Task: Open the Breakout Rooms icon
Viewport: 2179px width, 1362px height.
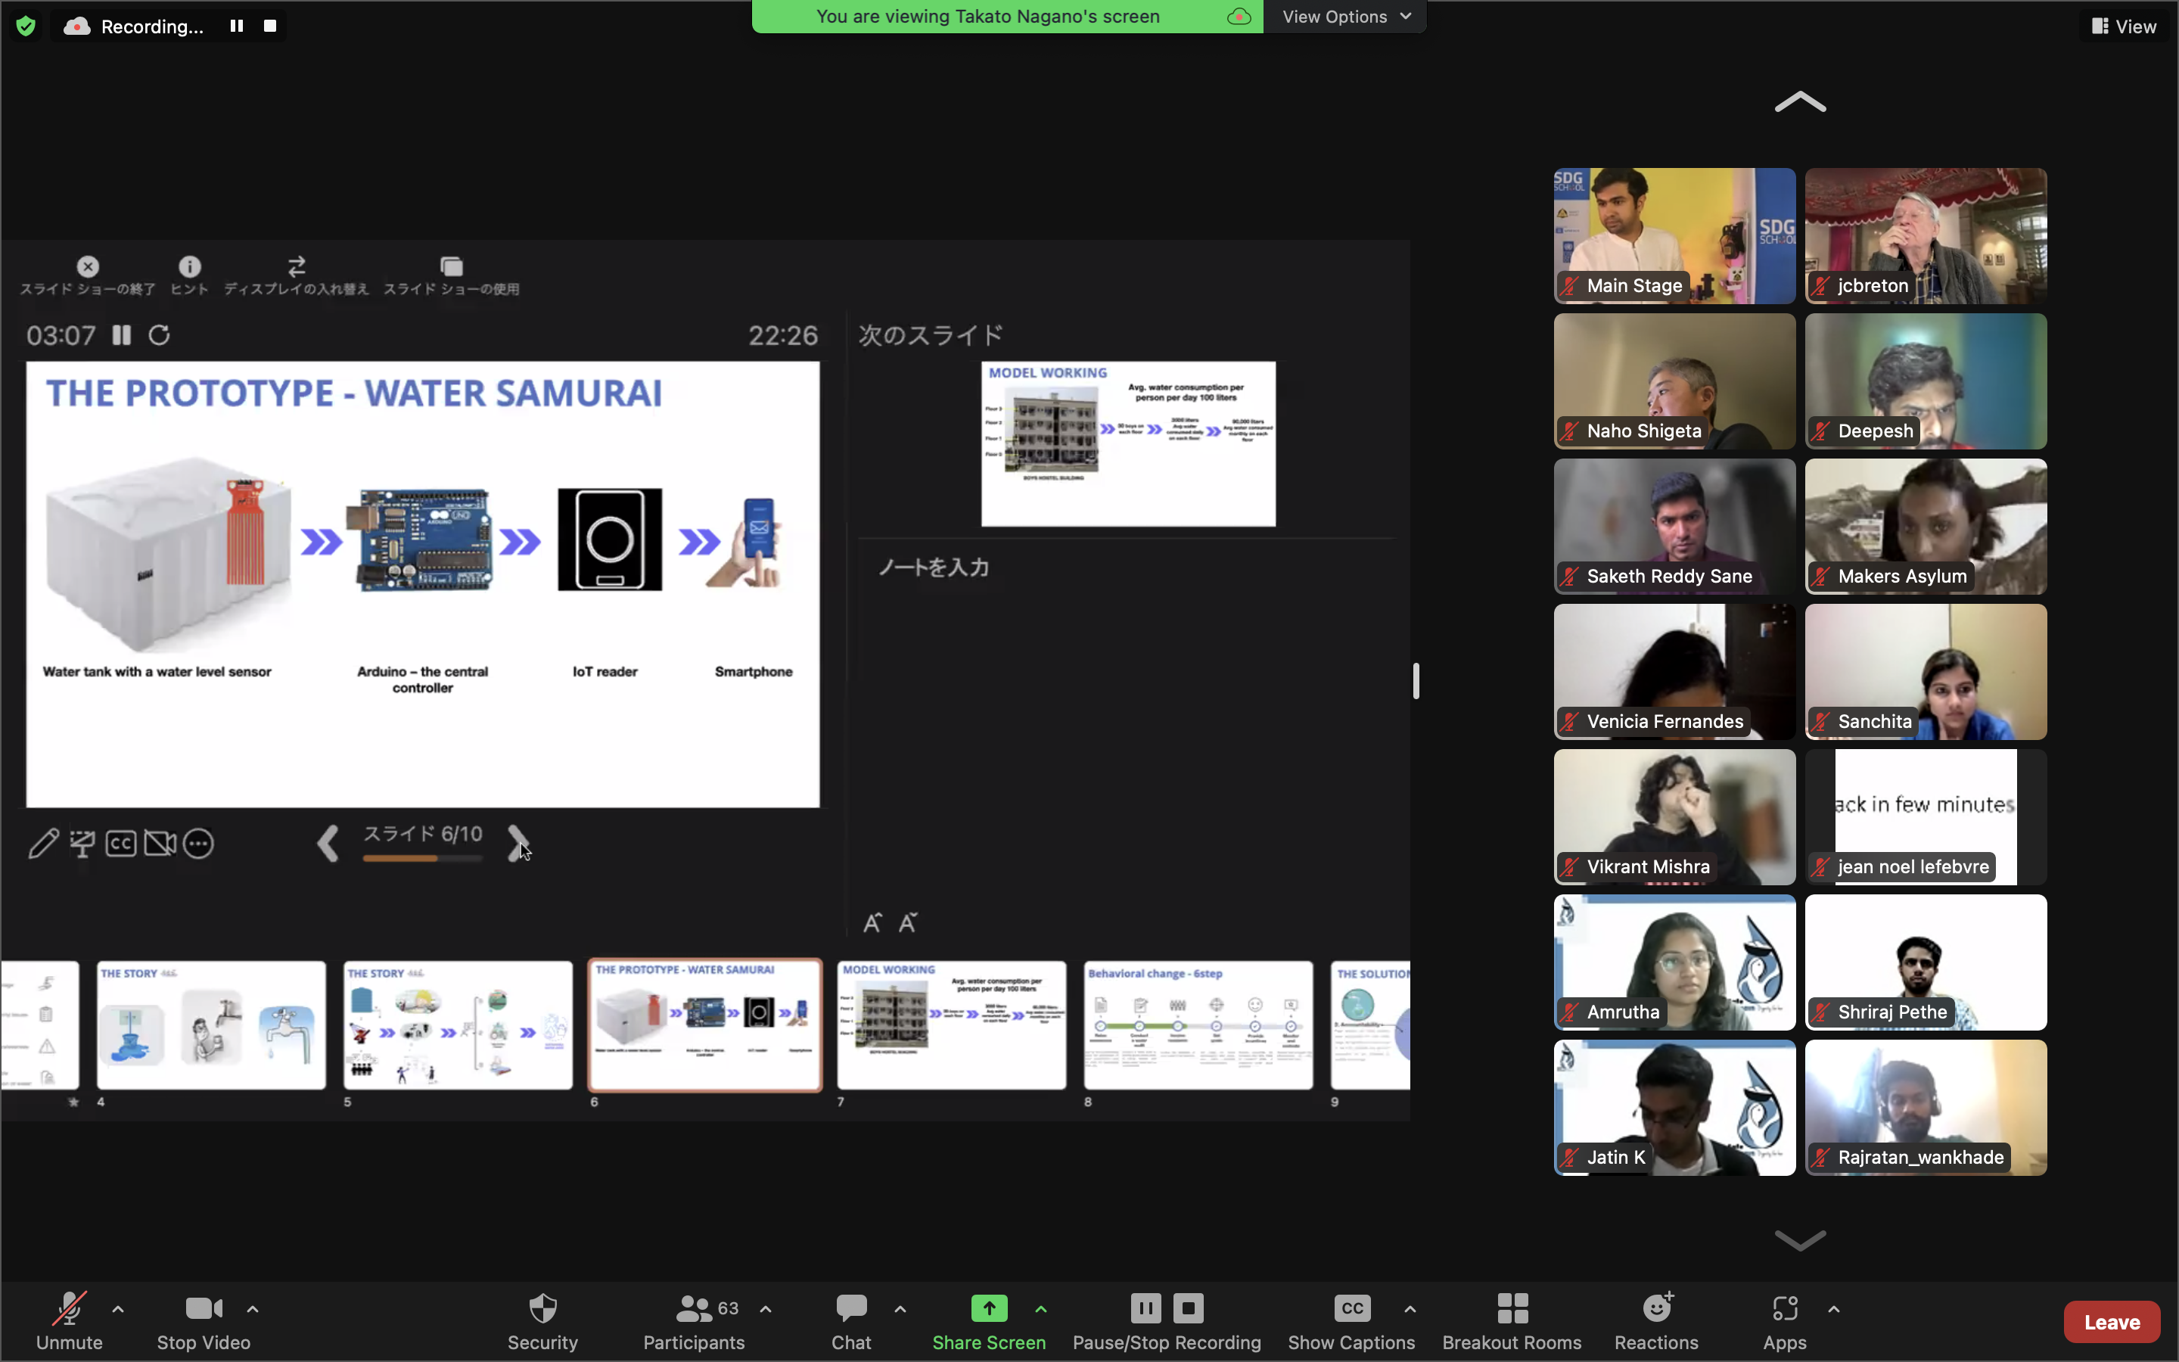Action: 1512,1309
